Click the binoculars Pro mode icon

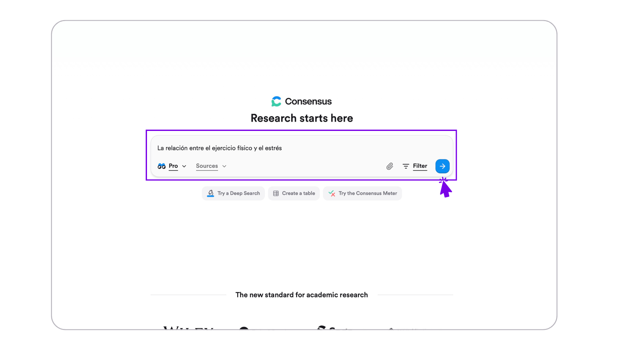pyautogui.click(x=162, y=166)
